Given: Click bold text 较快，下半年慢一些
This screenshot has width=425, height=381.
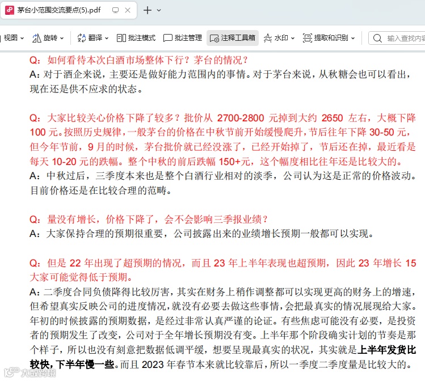Looking at the screenshot, I should pyautogui.click(x=72, y=365).
